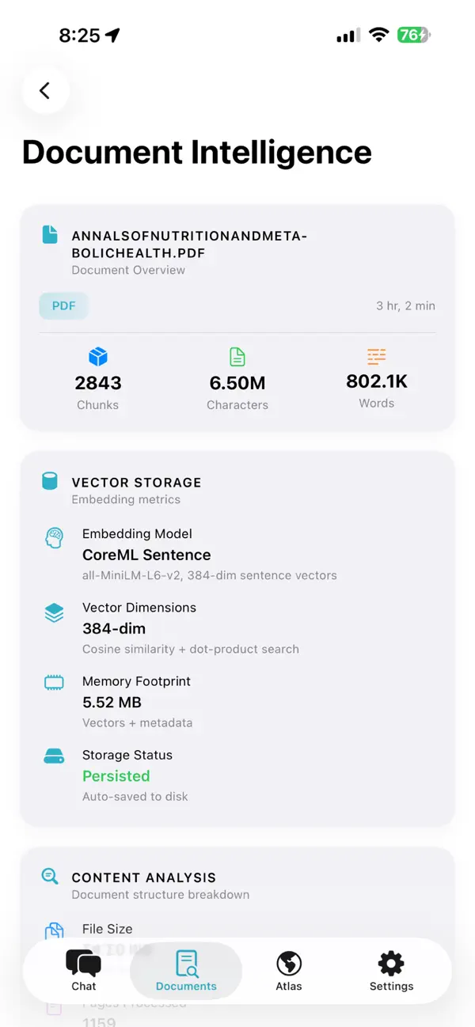The height and width of the screenshot is (1027, 475).
Task: Open the Chat tab
Action: point(83,972)
